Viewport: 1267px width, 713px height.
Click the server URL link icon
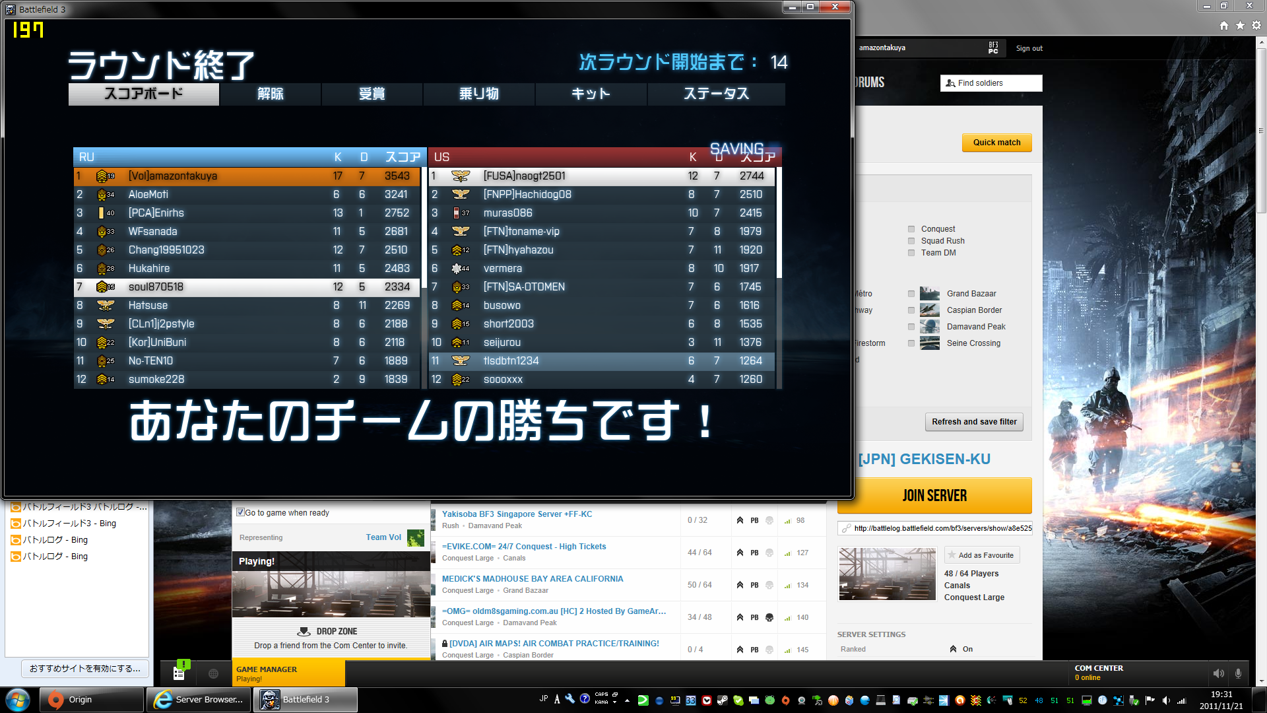846,528
